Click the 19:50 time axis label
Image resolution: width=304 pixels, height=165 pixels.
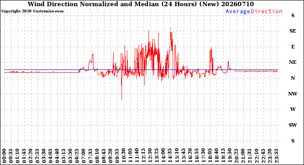tap(230, 156)
